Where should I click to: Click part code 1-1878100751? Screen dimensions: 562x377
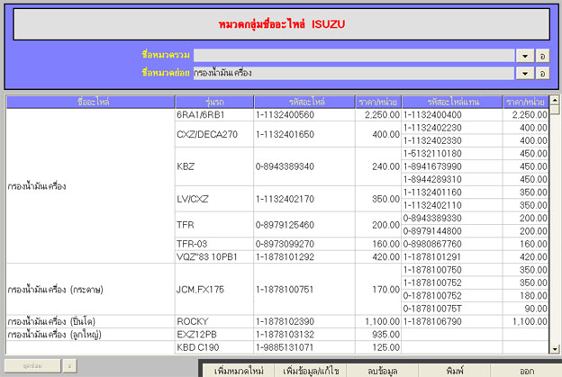304,290
